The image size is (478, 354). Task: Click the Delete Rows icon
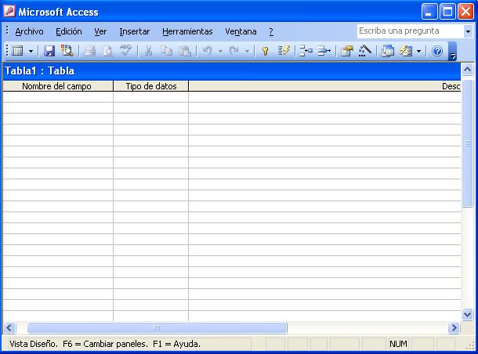[324, 51]
